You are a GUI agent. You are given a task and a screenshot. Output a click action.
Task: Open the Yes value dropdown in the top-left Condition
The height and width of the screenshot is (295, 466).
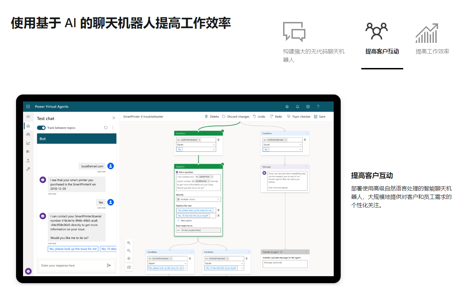pyautogui.click(x=214, y=149)
